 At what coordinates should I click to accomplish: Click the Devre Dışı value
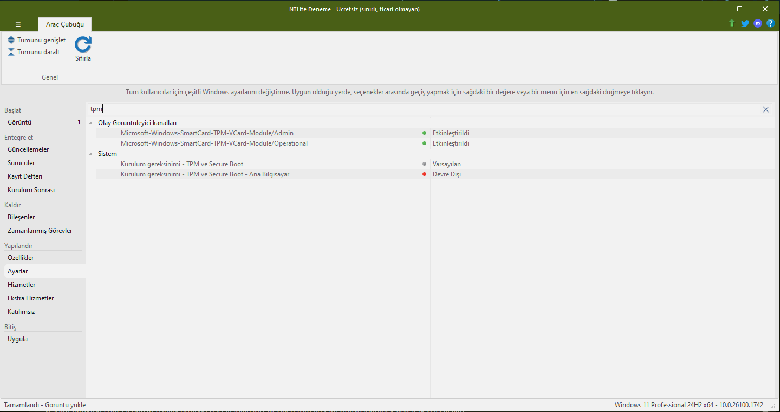coord(447,174)
